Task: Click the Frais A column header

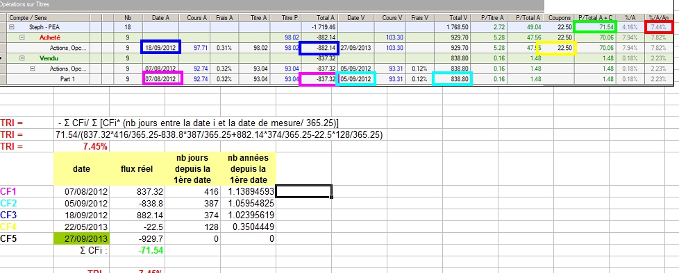Action: (225, 17)
